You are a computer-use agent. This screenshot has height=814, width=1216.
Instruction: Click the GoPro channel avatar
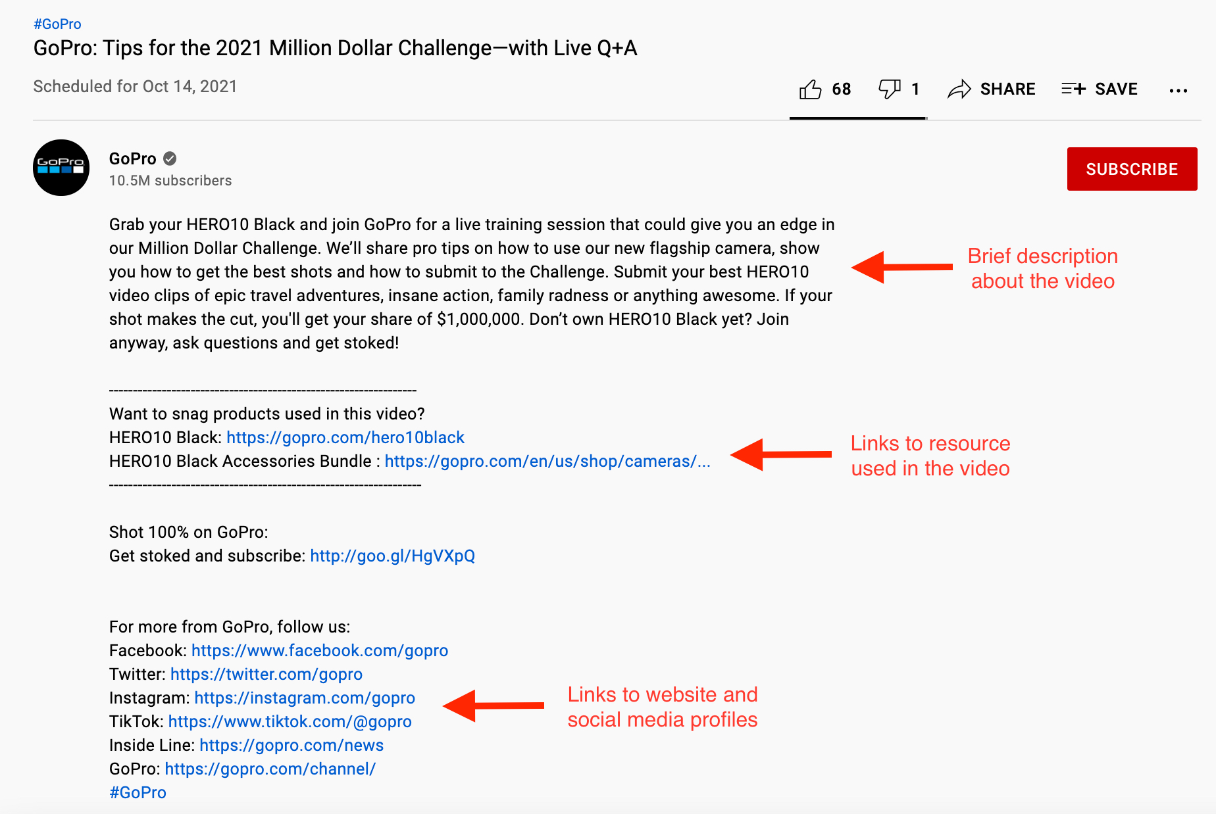coord(61,168)
